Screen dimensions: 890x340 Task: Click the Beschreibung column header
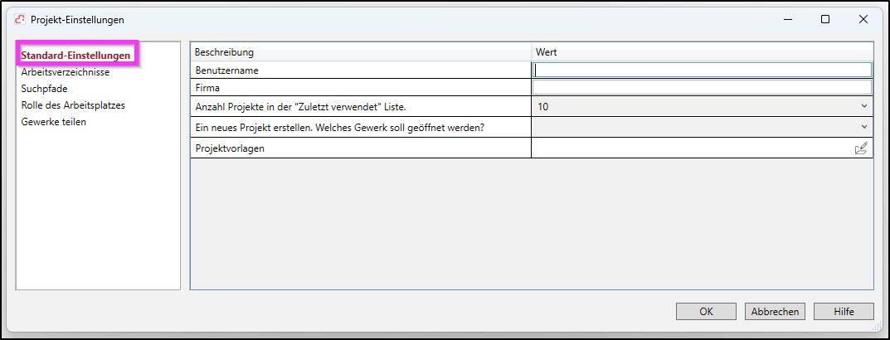361,52
